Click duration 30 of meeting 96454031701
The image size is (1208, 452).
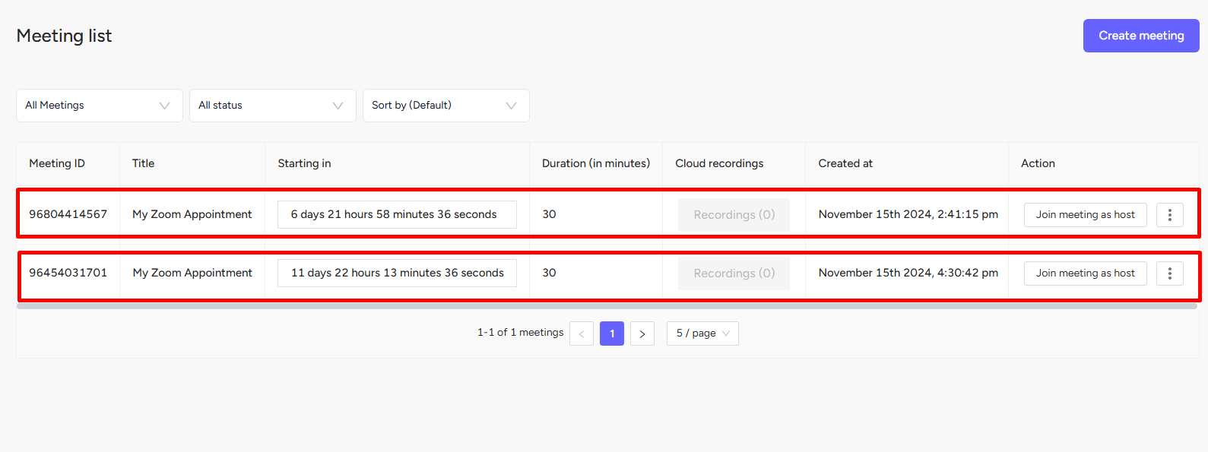coord(549,273)
